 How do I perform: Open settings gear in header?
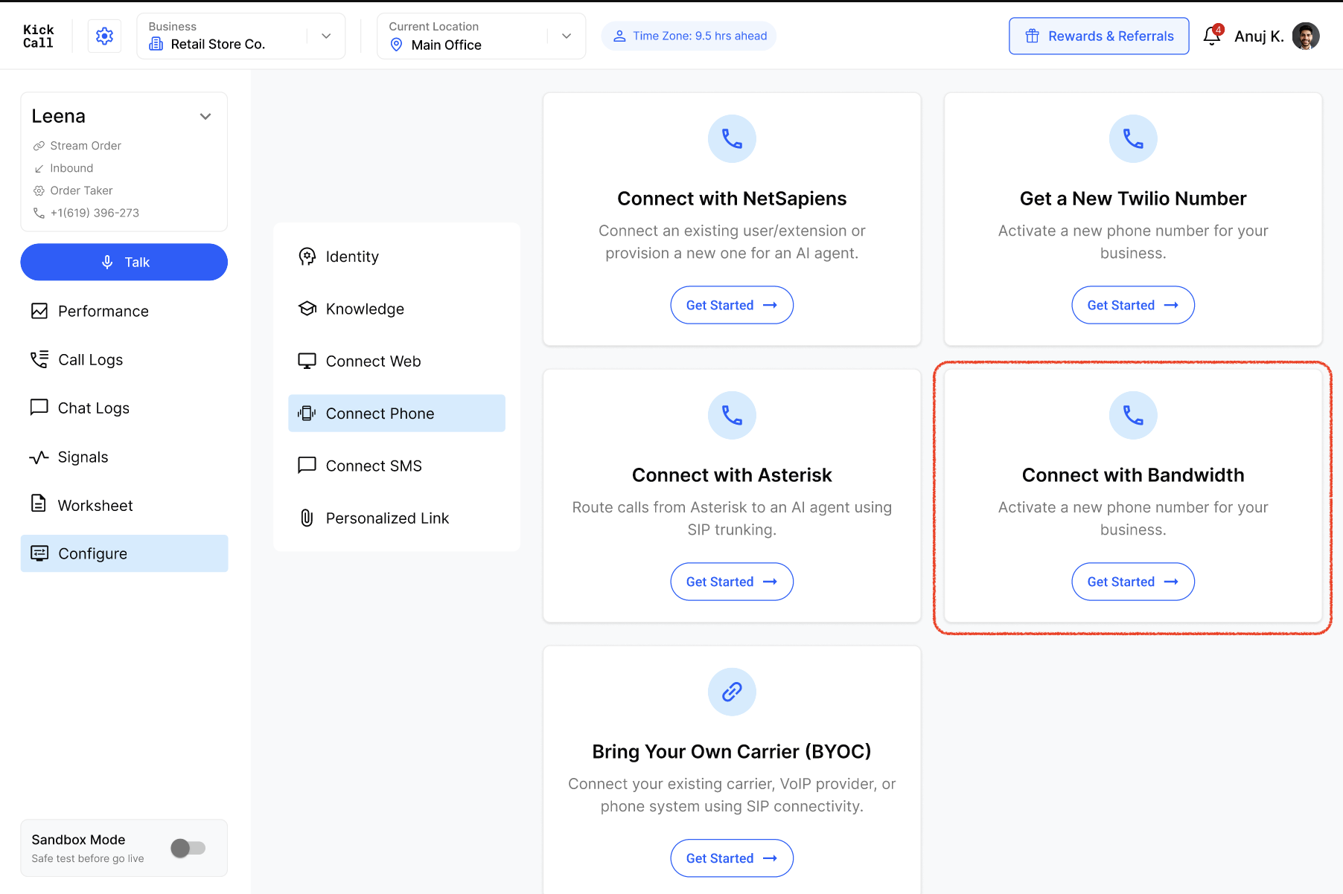tap(104, 36)
